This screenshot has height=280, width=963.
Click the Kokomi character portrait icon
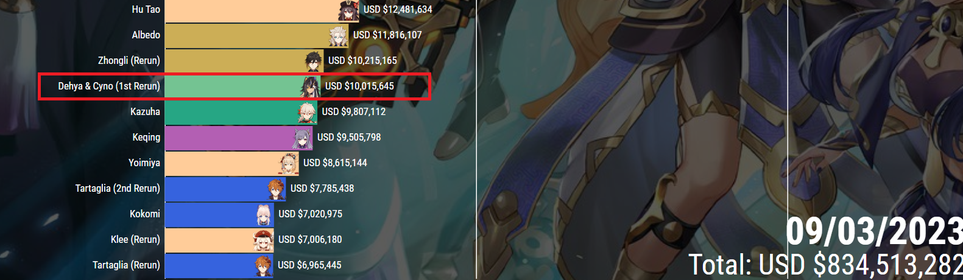(x=264, y=215)
